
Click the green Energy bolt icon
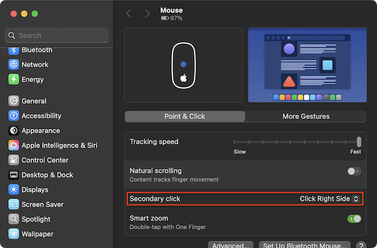pyautogui.click(x=14, y=80)
